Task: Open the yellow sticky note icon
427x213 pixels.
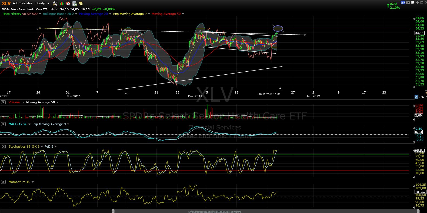Action: coord(81,4)
